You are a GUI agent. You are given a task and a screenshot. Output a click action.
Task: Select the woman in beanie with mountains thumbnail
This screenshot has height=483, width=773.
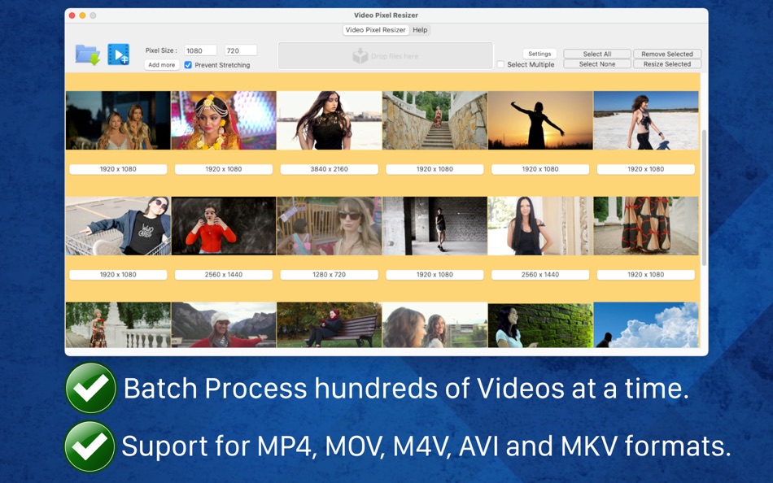pyautogui.click(x=224, y=325)
